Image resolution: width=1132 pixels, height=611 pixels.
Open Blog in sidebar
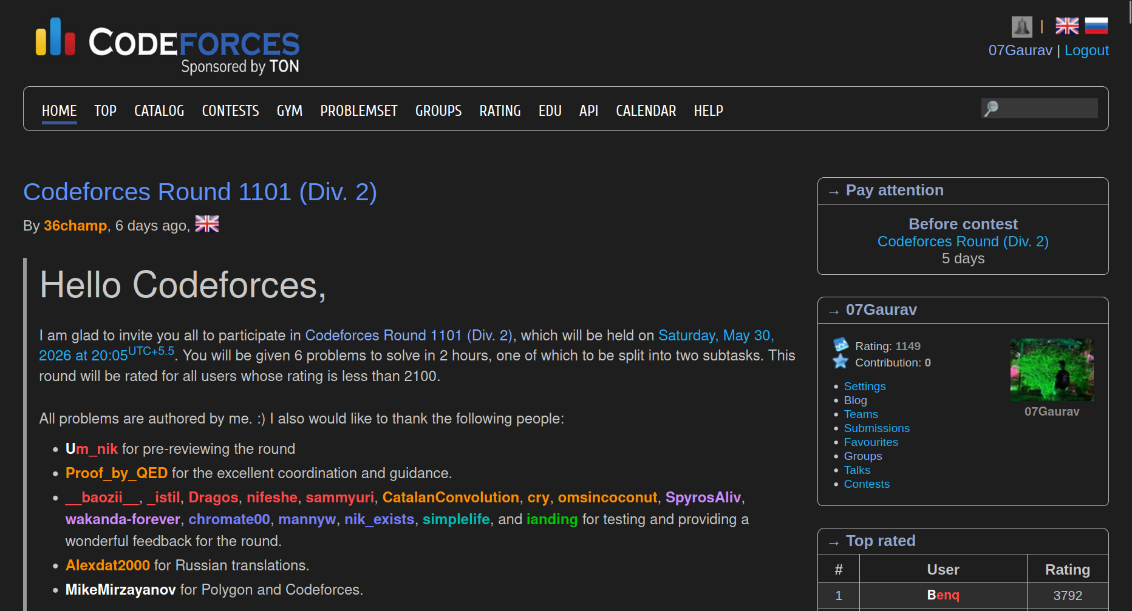pos(856,400)
